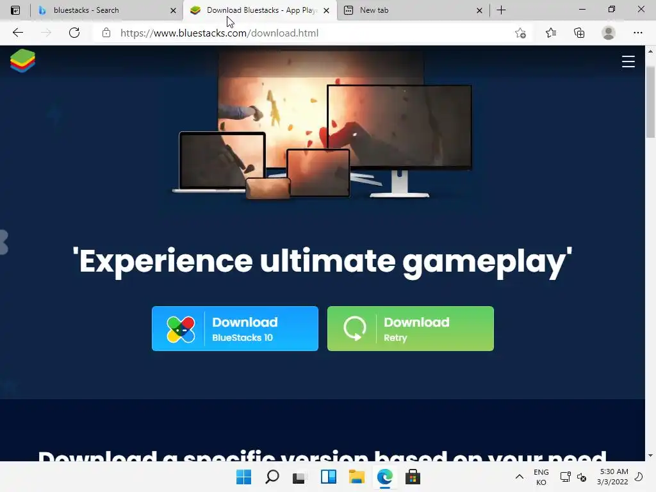Click the muted volume tray icon
The image size is (656, 492).
click(582, 477)
